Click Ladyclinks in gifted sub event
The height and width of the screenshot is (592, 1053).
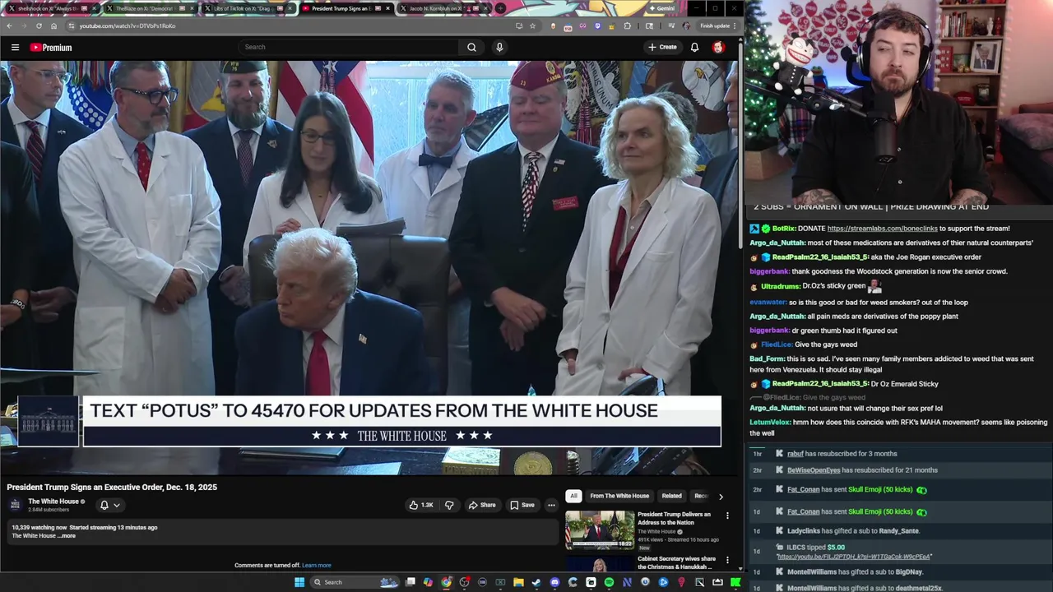pos(804,531)
